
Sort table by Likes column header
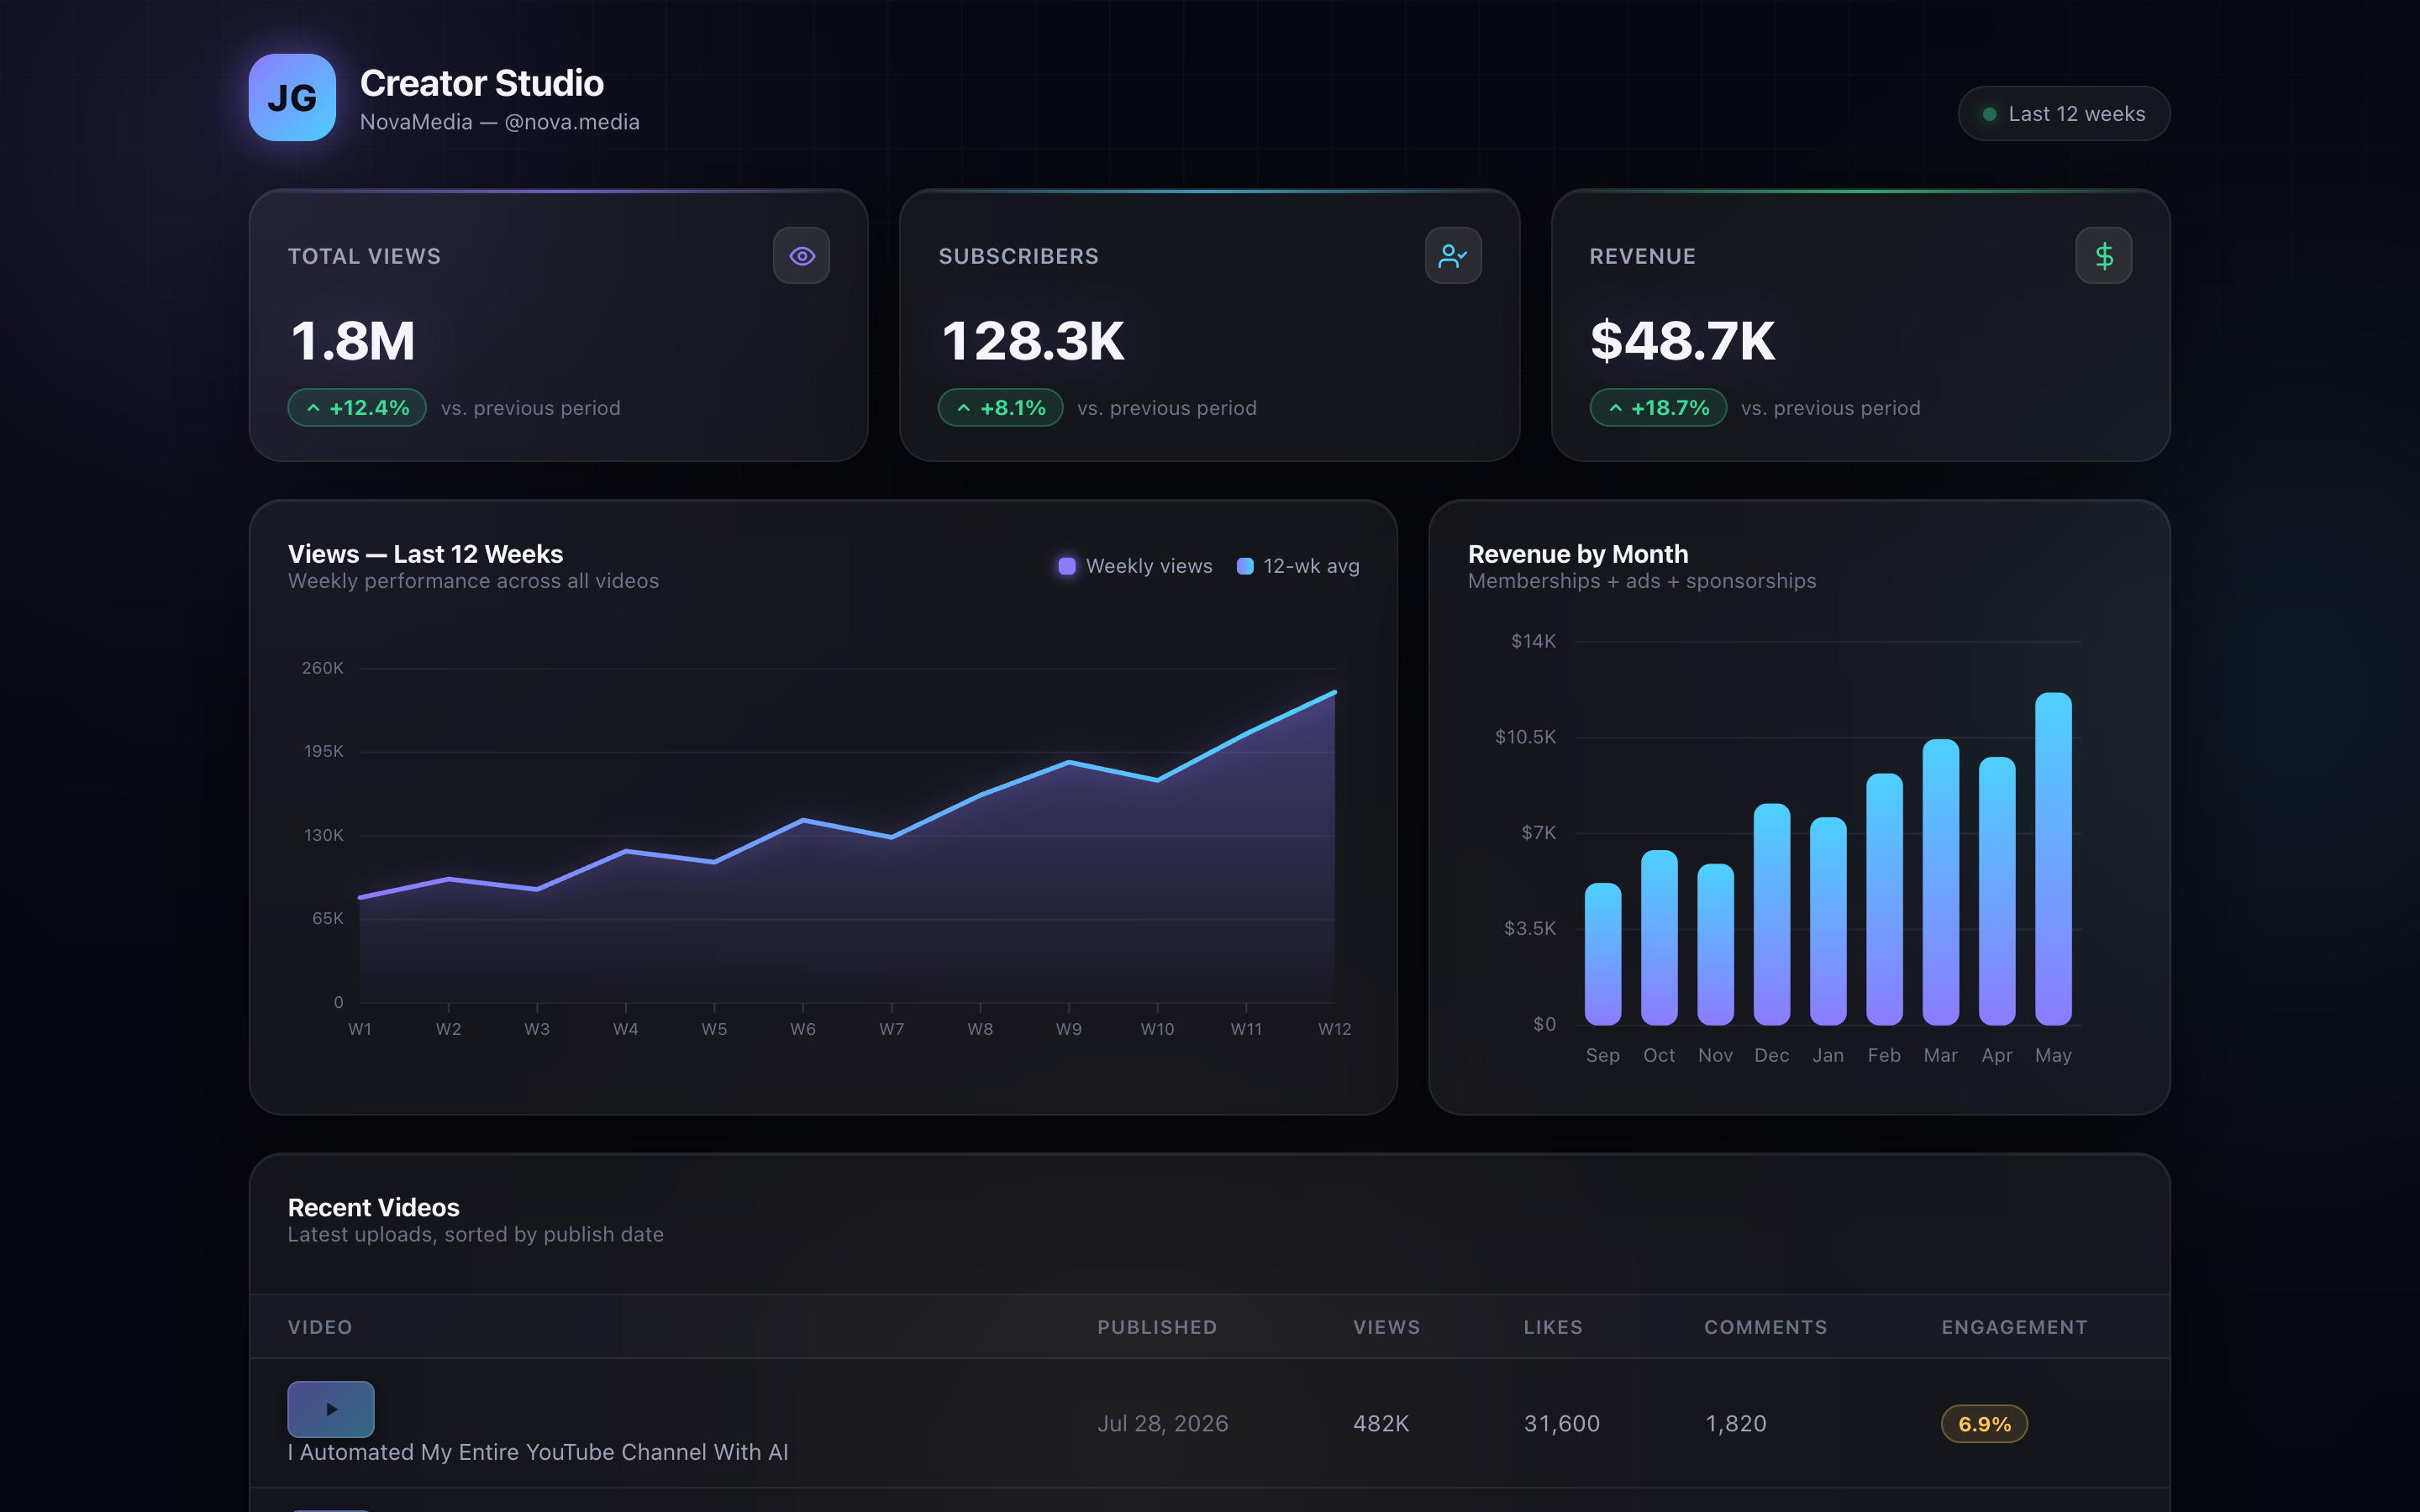point(1553,1327)
